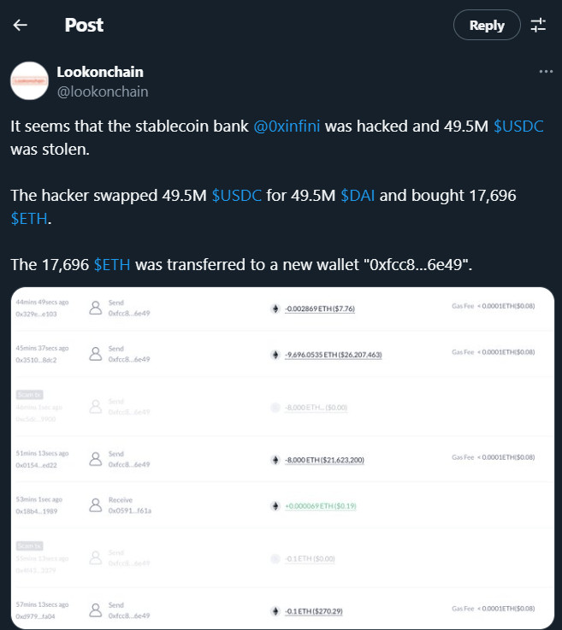Click the Ethereum icon beside -8,000 ETH ($21,623,200)

(275, 460)
